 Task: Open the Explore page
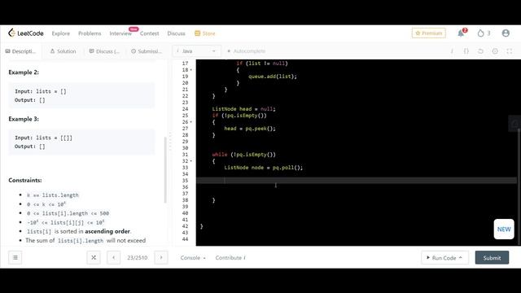[x=61, y=33]
